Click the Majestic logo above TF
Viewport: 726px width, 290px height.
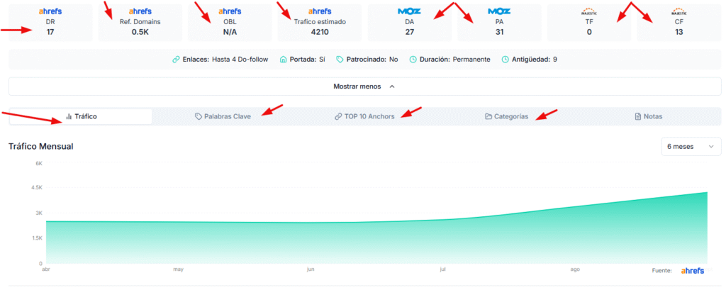click(589, 11)
